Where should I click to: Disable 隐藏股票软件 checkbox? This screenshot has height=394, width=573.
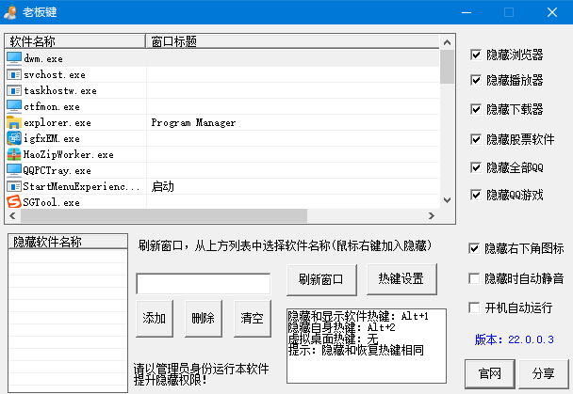coord(476,139)
